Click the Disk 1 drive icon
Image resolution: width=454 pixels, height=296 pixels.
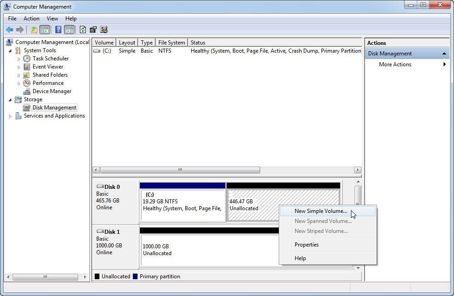(x=100, y=231)
